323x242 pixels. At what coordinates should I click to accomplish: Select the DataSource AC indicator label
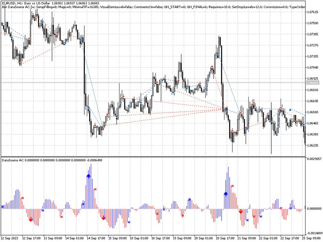click(x=52, y=160)
